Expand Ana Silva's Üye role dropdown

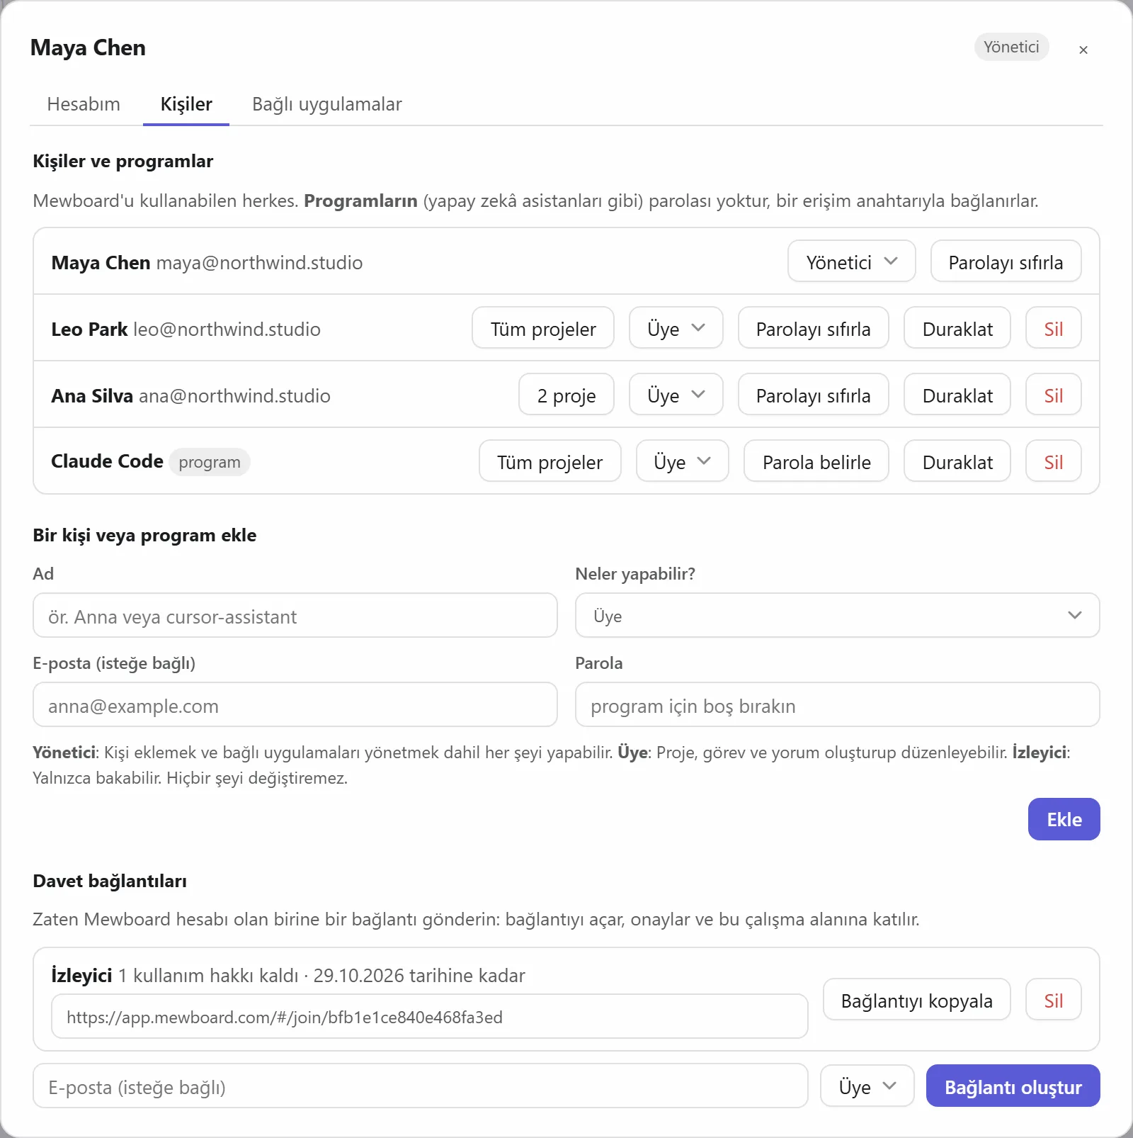(676, 395)
